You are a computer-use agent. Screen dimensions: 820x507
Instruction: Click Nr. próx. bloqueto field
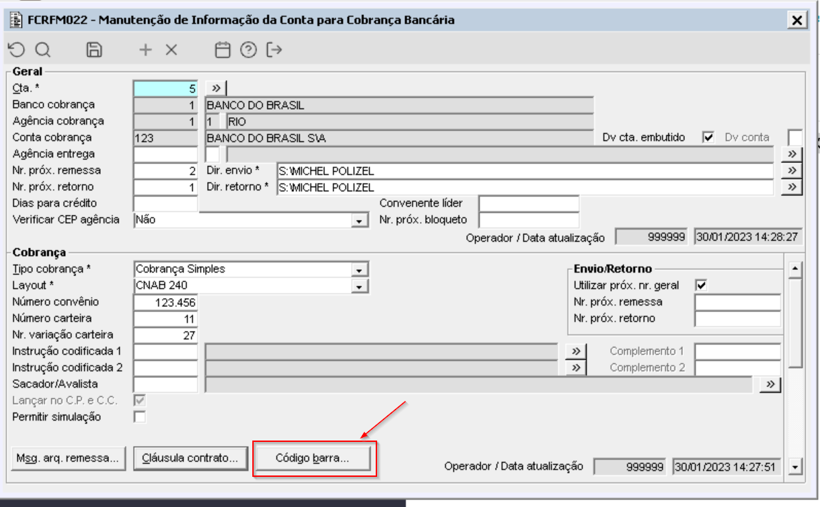point(529,220)
